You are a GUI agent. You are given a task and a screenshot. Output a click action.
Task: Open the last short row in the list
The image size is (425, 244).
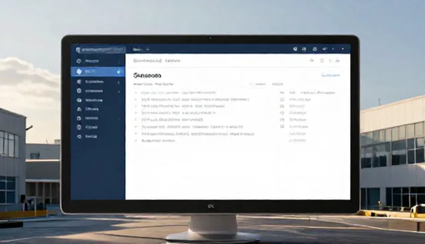pos(158,141)
